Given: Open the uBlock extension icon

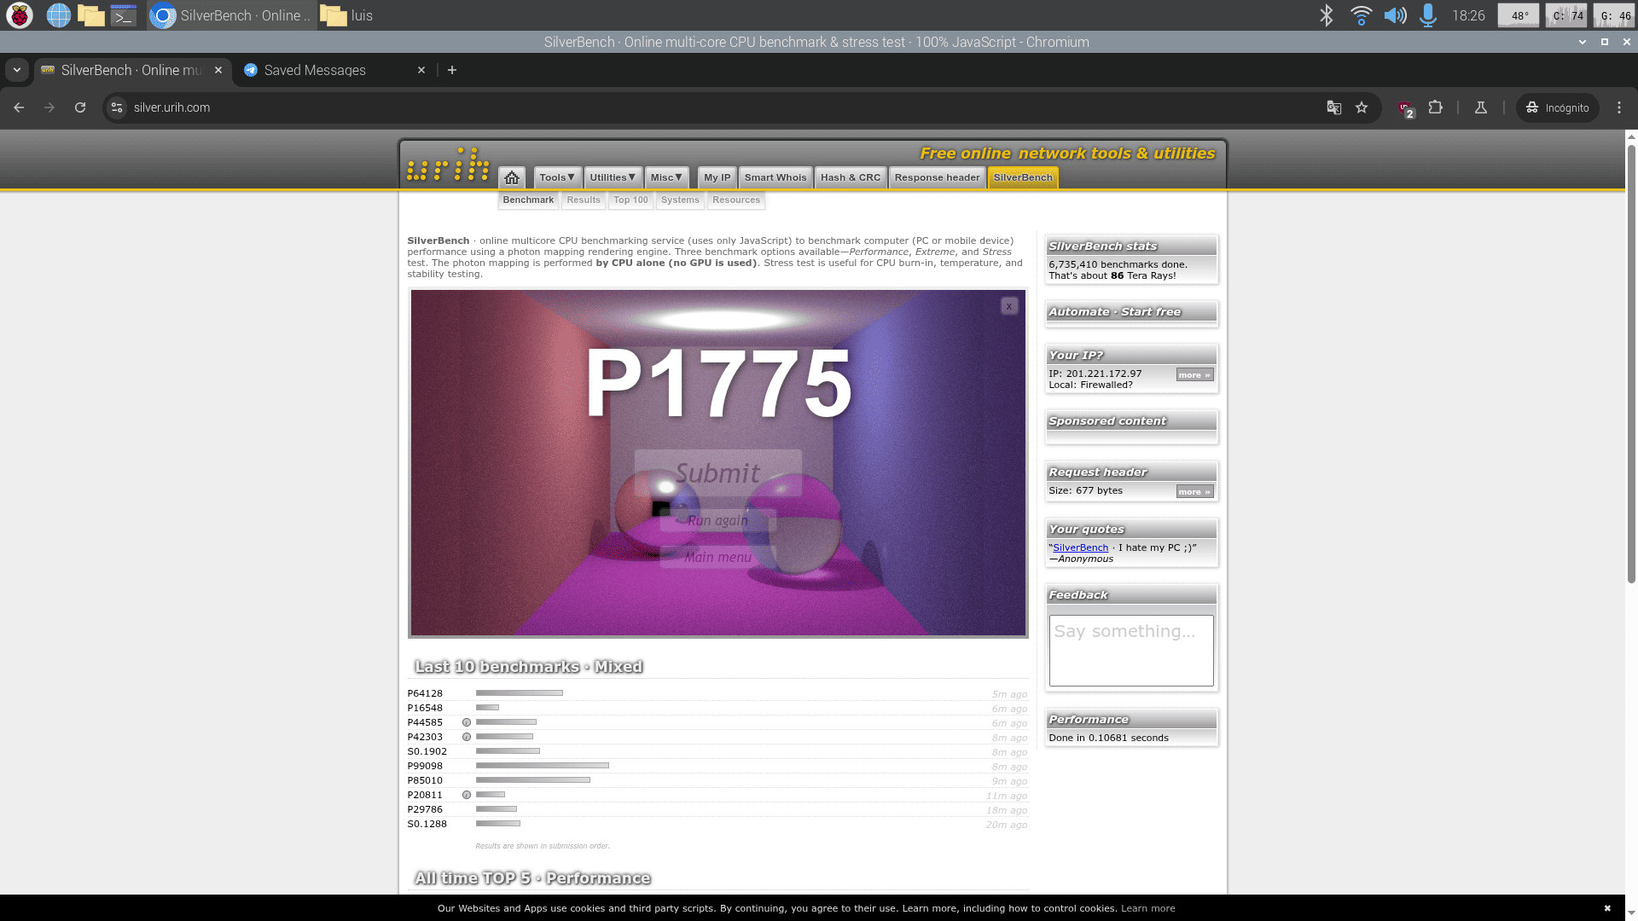Looking at the screenshot, I should [1406, 108].
